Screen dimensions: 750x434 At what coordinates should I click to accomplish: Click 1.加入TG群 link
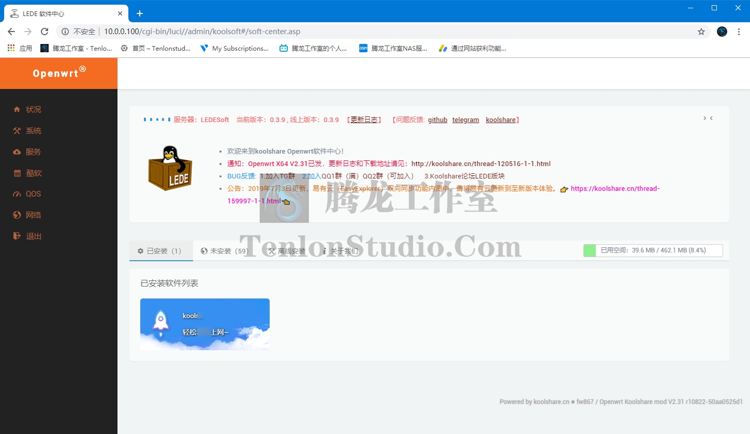277,176
